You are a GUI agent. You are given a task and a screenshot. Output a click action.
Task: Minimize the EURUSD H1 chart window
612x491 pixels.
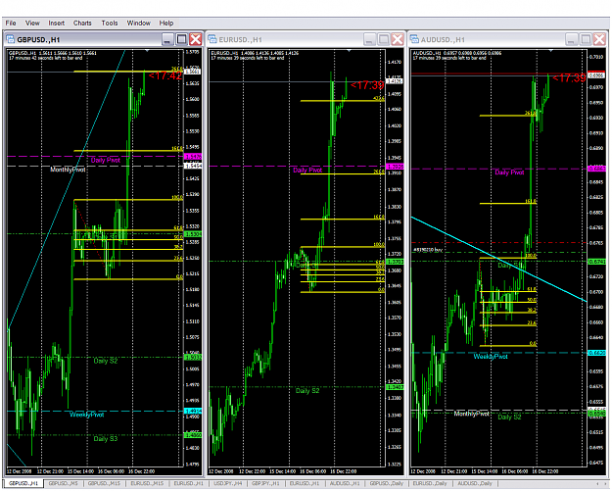(x=369, y=39)
